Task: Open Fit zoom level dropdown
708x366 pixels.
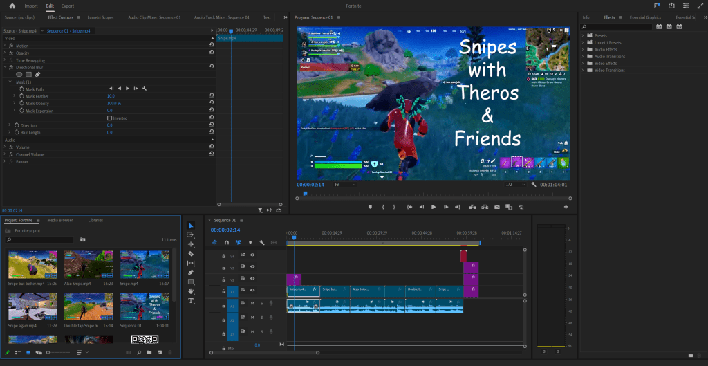Action: point(346,185)
